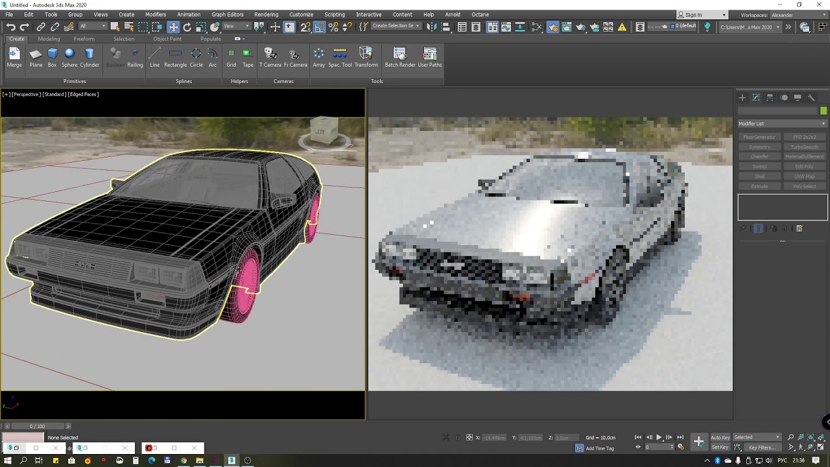Click the T Camera icon
The image size is (830, 467).
tap(270, 57)
